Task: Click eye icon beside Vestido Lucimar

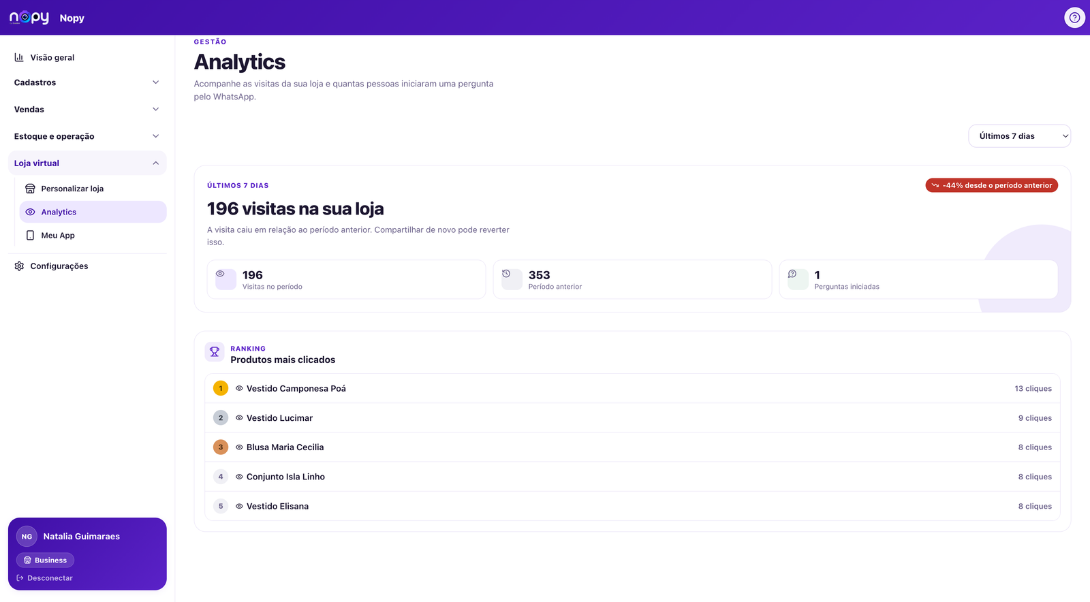Action: (239, 418)
